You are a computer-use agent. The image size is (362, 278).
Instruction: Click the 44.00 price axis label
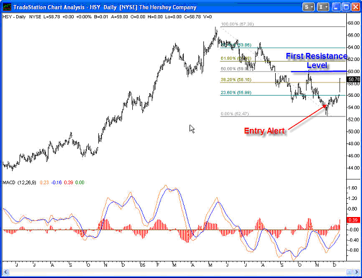point(354,168)
